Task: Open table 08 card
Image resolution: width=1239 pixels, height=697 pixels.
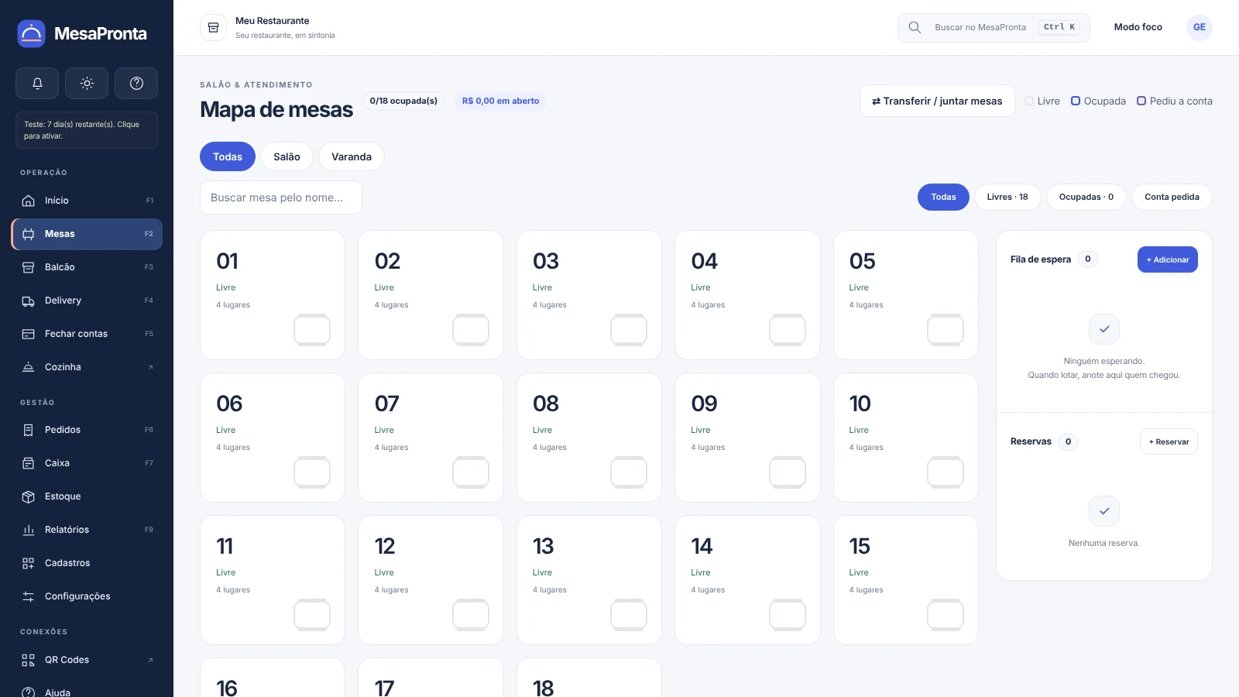Action: click(589, 438)
